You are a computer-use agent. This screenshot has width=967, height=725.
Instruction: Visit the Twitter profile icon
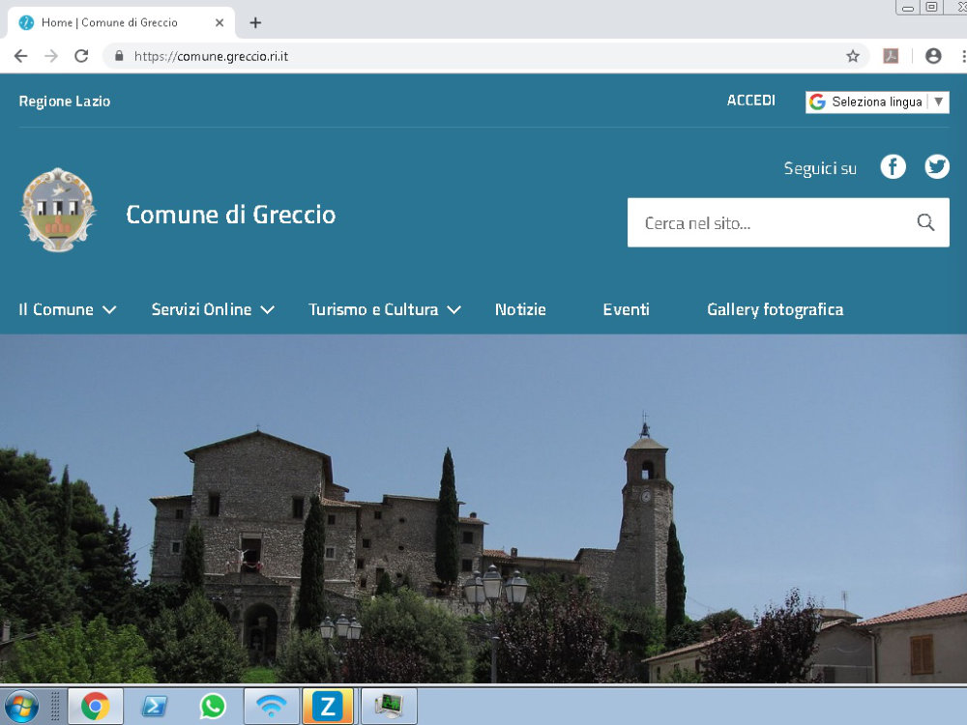coord(937,166)
